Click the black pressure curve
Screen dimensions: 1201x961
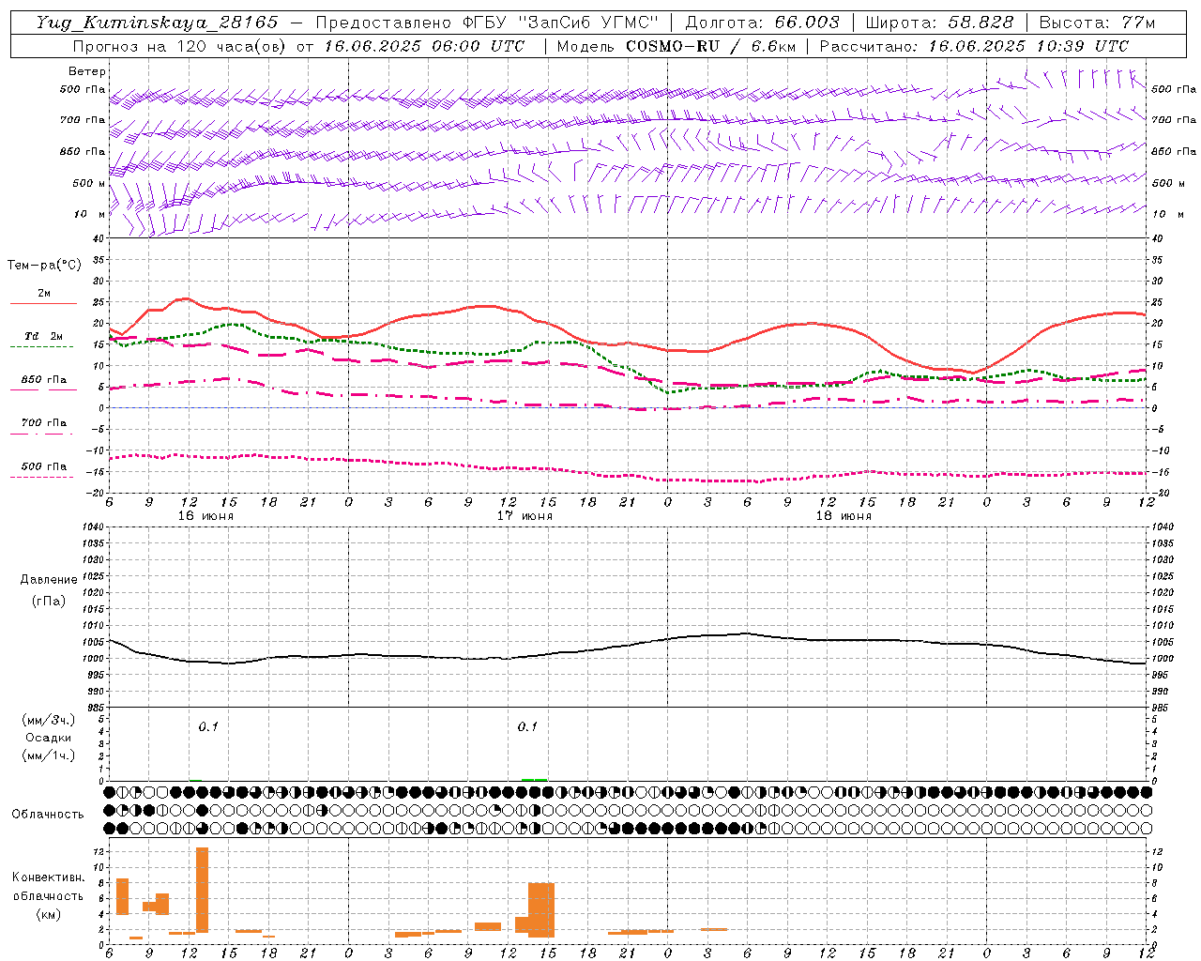pos(629,645)
